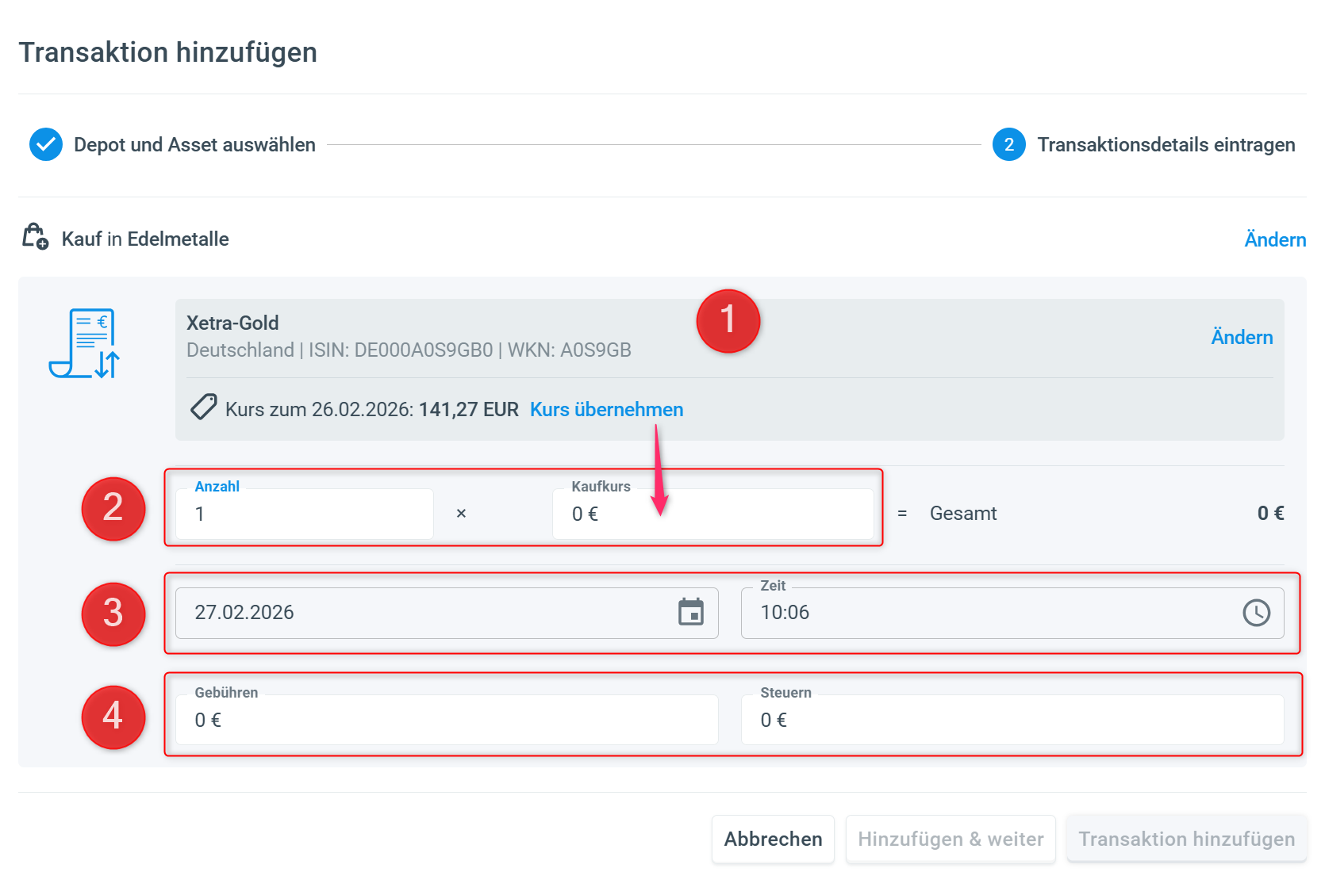Click the shopping bag Kauf icon
The height and width of the screenshot is (891, 1325).
coord(35,237)
